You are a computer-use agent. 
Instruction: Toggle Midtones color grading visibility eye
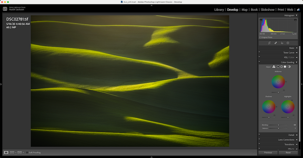coord(284,90)
